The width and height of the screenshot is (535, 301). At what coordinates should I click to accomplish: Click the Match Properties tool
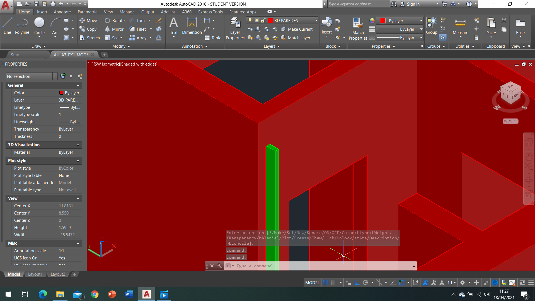358,29
